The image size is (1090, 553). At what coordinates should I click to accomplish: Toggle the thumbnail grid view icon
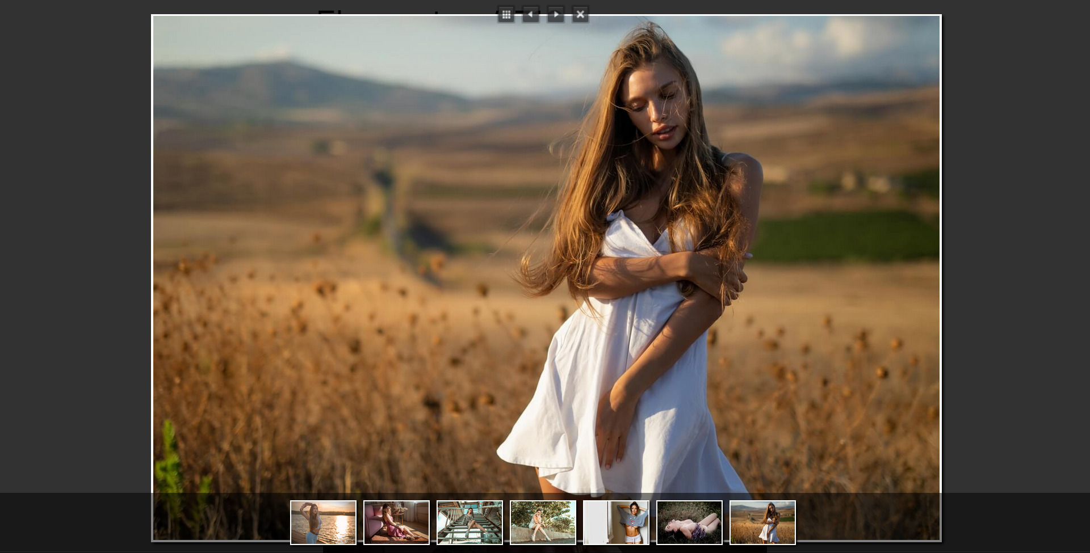click(x=506, y=15)
